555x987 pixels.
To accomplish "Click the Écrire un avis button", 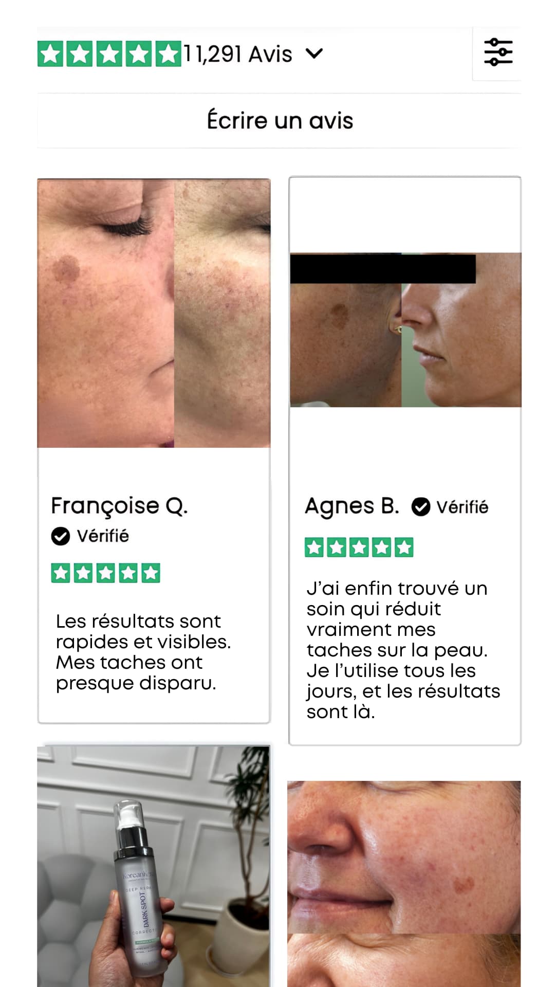I will pos(279,120).
